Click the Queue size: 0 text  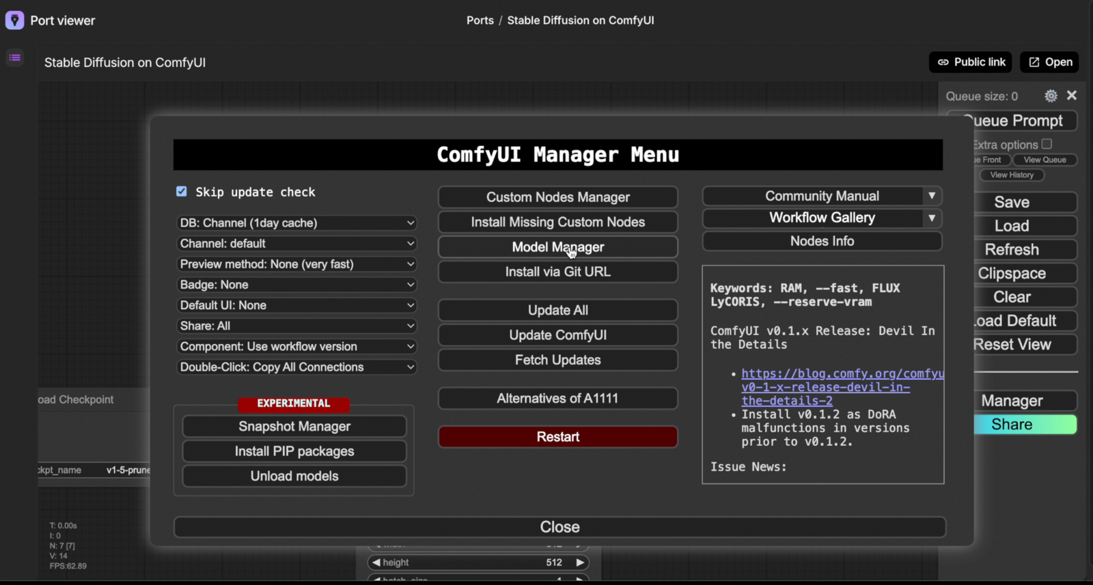pos(982,96)
